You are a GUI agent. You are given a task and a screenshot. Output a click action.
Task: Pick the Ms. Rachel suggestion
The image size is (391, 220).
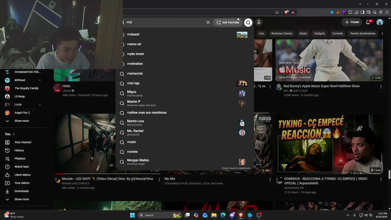coord(185,132)
